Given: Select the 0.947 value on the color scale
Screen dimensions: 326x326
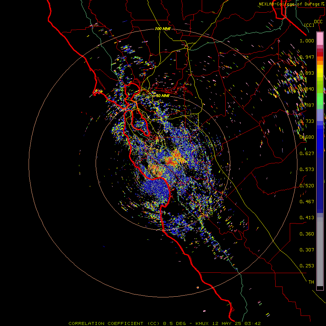Looking at the screenshot, I should pyautogui.click(x=307, y=57).
